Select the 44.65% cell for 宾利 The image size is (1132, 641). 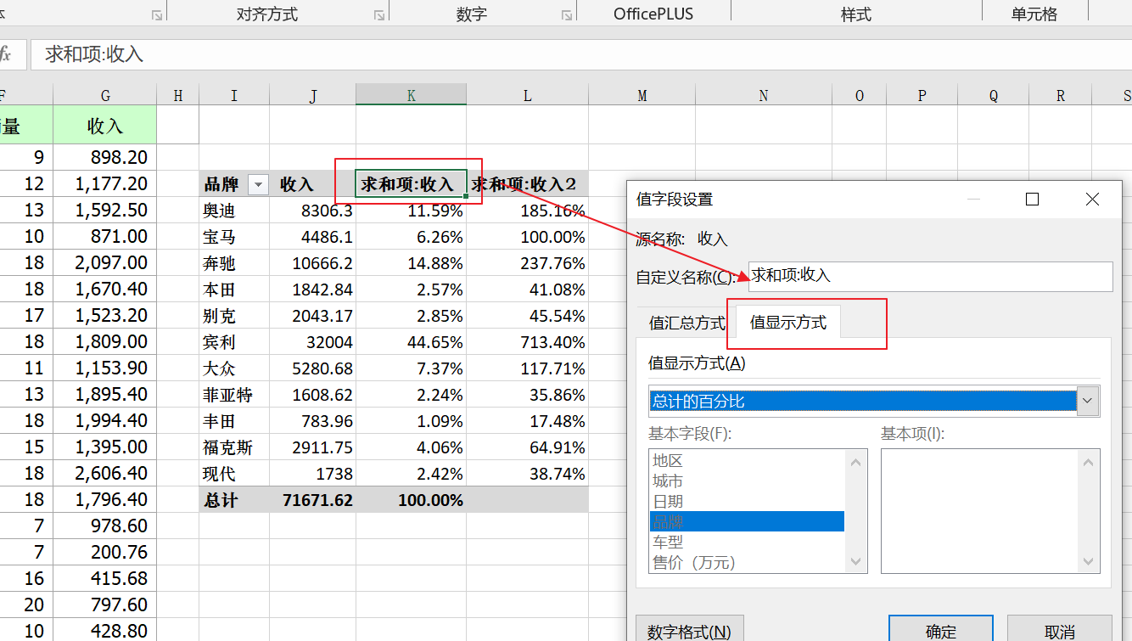point(412,342)
